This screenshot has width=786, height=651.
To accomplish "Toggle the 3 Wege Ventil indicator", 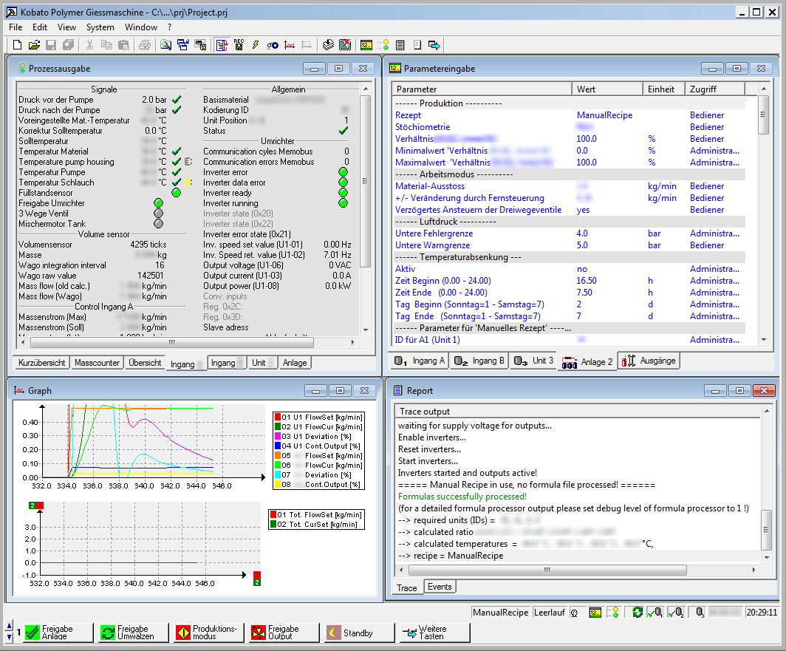I will coord(158,214).
